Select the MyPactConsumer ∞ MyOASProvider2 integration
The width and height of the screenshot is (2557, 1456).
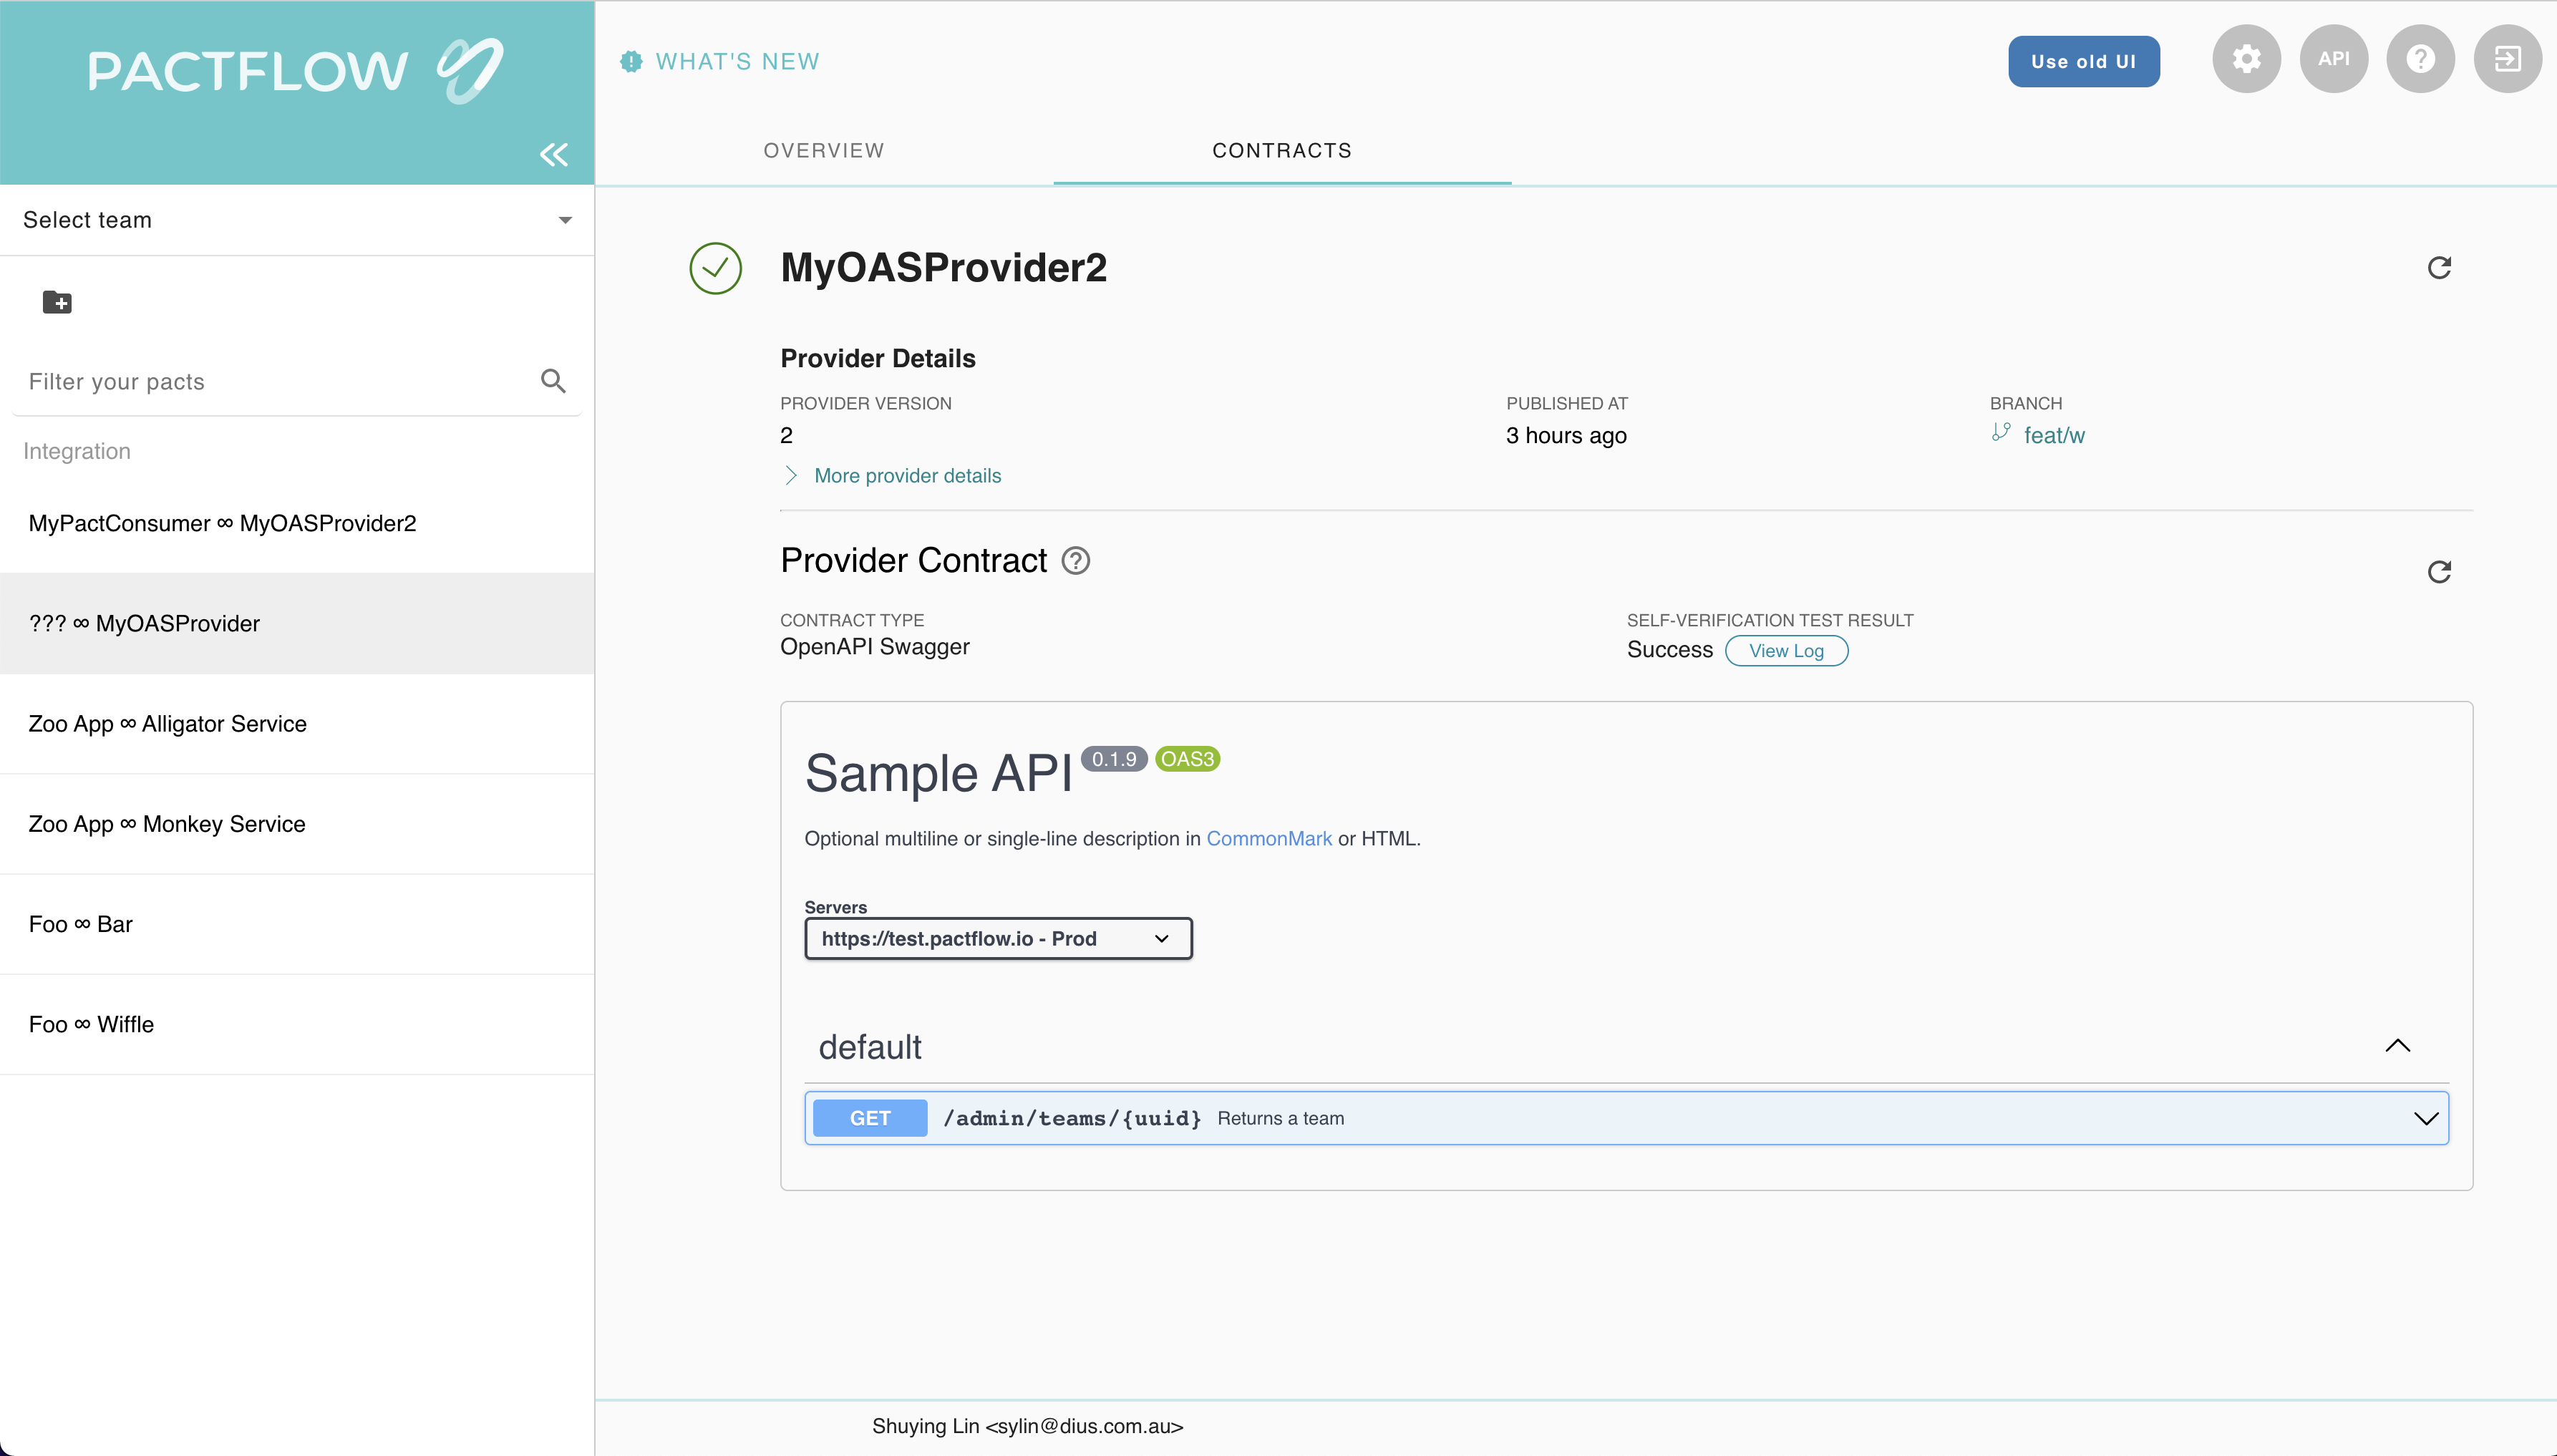(297, 522)
